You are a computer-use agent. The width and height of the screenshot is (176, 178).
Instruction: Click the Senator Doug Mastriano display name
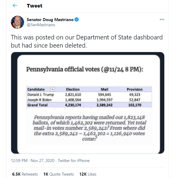50,20
